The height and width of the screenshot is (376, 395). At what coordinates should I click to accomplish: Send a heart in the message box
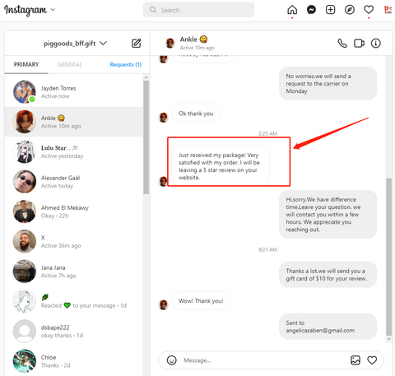(x=372, y=360)
